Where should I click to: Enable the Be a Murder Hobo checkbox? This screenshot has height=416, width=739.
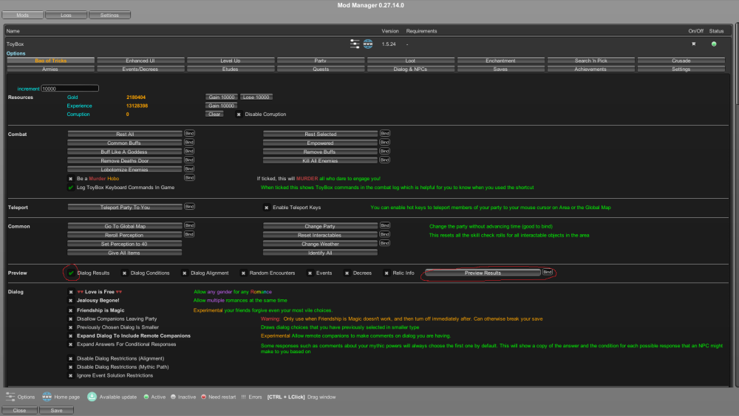click(71, 178)
